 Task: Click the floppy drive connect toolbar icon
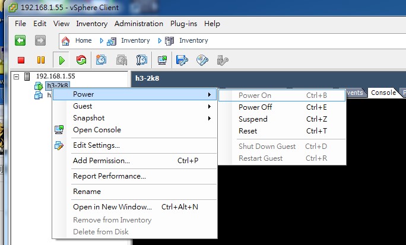click(182, 61)
